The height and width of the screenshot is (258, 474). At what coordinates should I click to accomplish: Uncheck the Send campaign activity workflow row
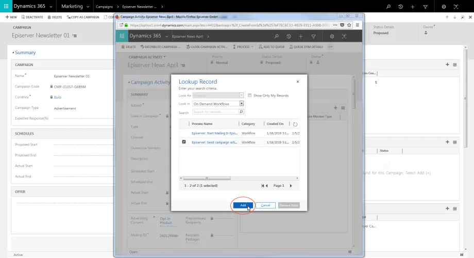(184, 142)
